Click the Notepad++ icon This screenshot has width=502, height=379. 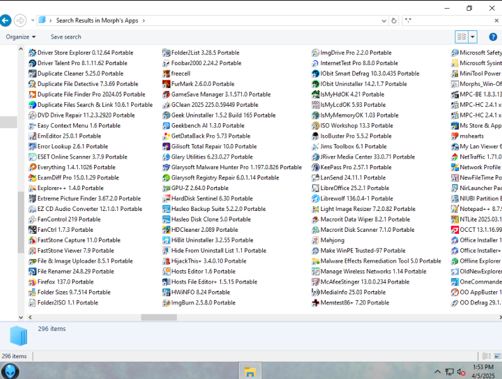[455, 209]
